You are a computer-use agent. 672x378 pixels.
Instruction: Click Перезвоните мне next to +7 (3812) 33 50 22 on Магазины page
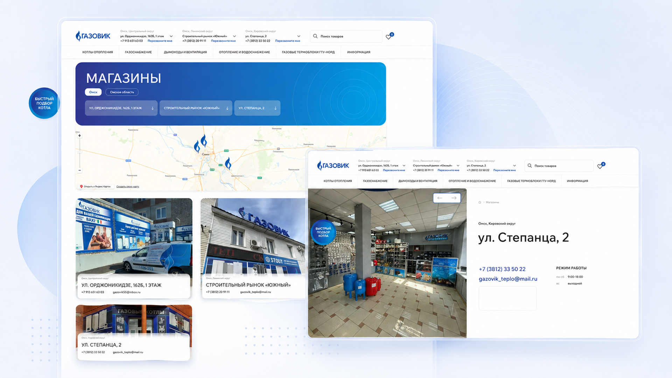pyautogui.click(x=288, y=41)
